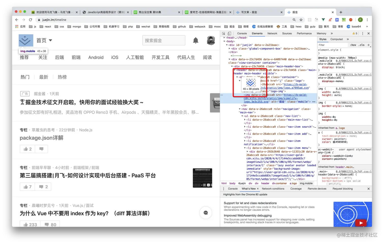Click the browser forward arrow
384x244 pixels.
click(24, 20)
